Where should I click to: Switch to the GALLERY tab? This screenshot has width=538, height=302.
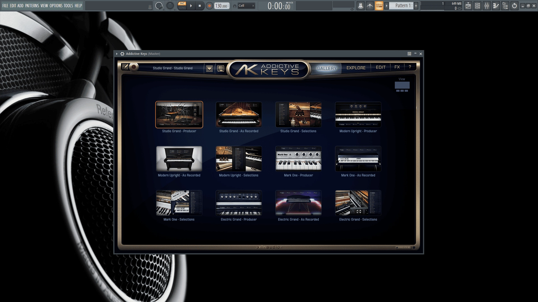pyautogui.click(x=327, y=68)
